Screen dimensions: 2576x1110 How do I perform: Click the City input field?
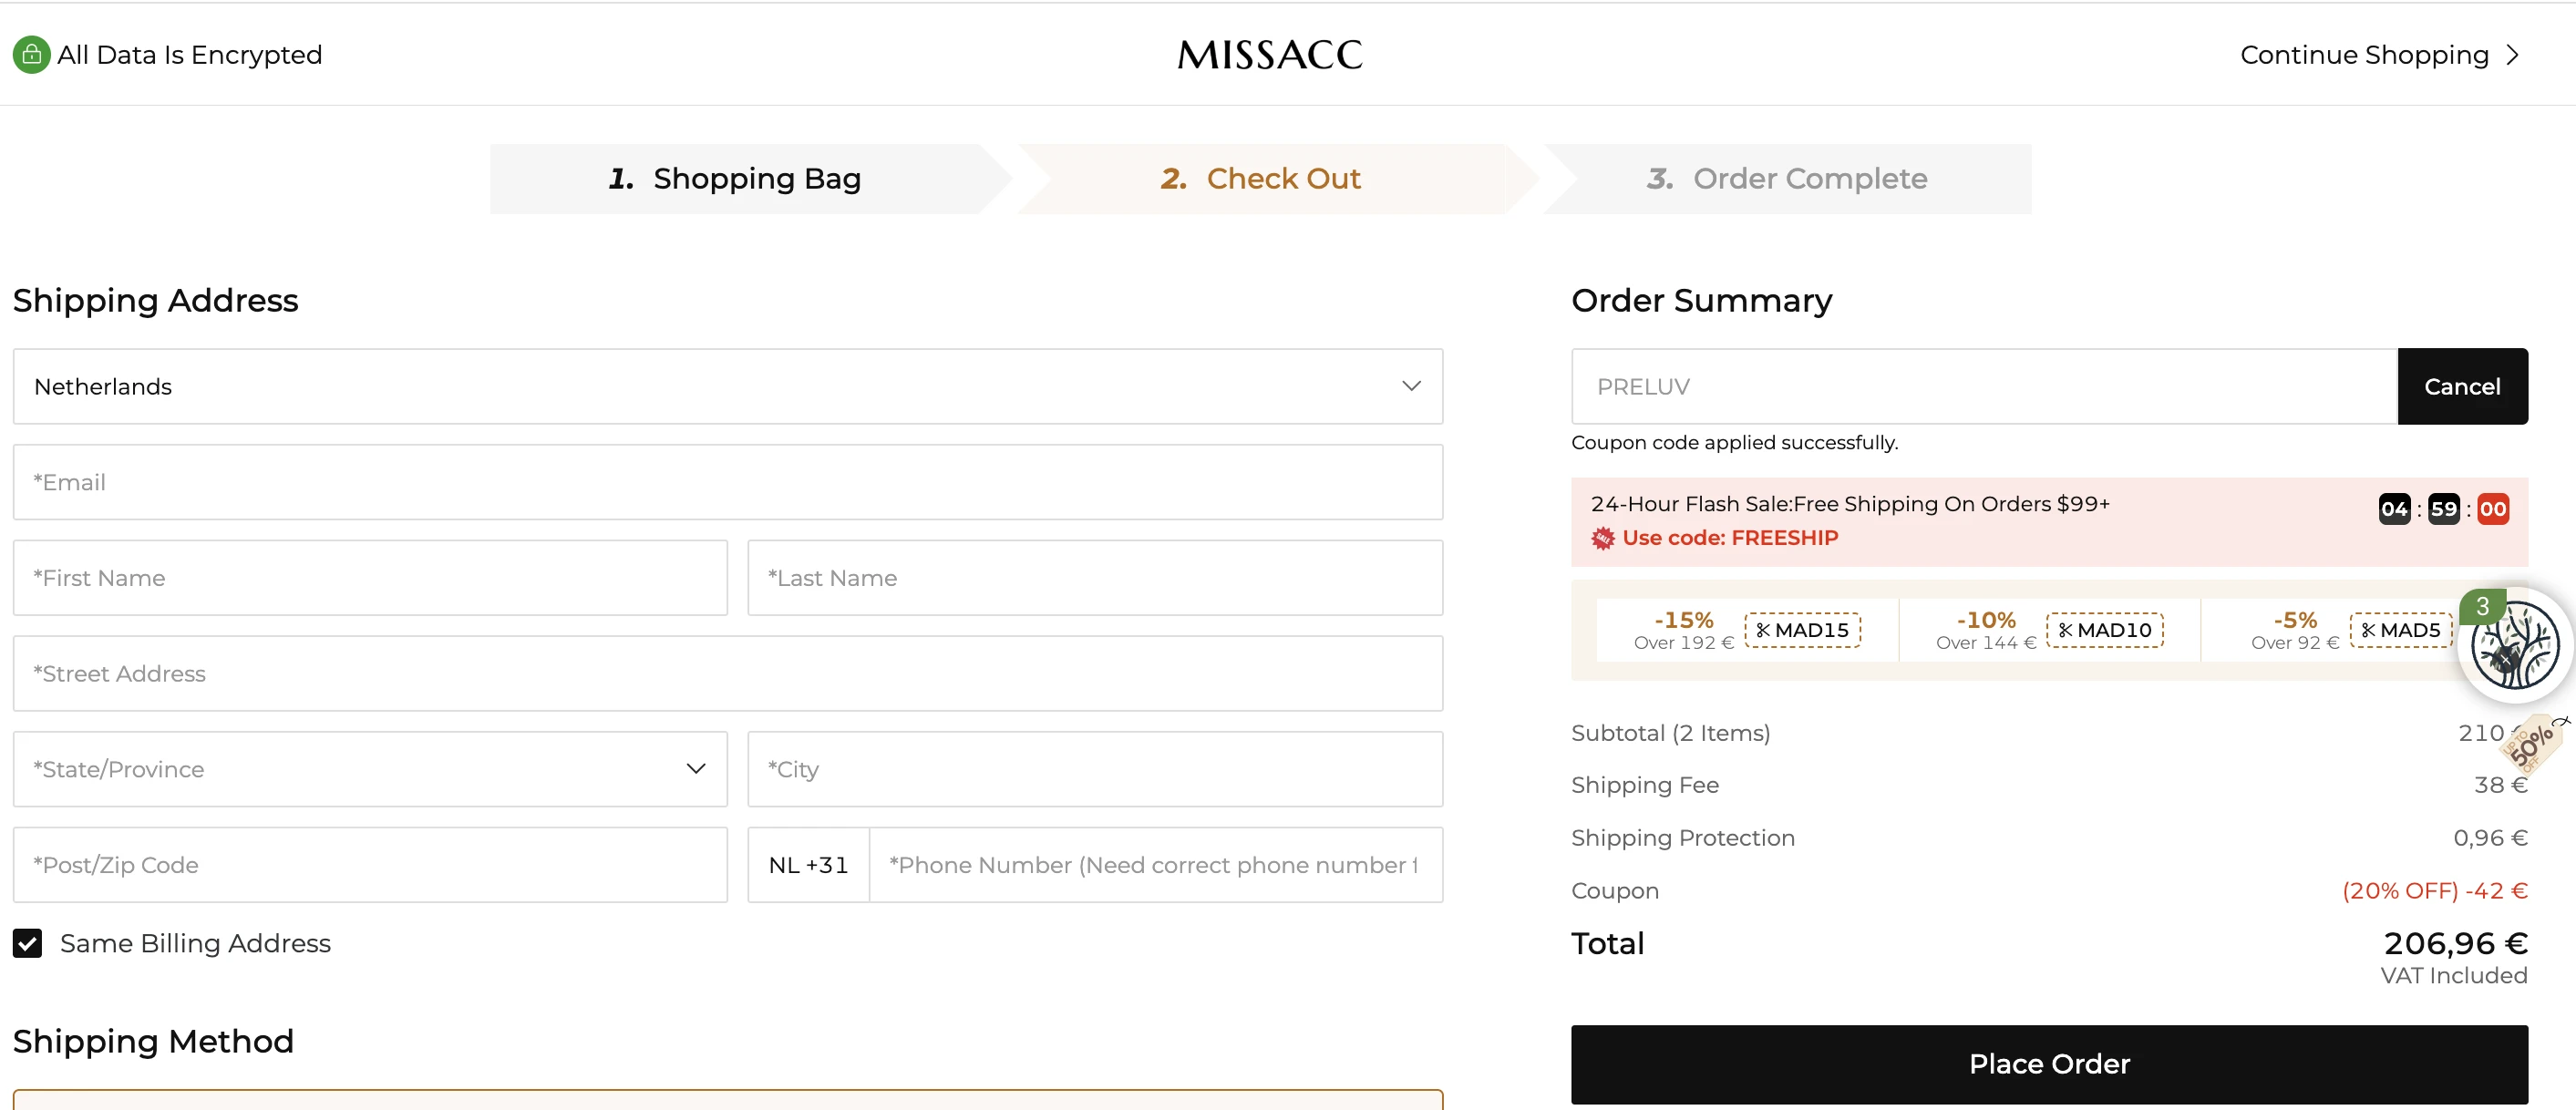(x=1095, y=769)
